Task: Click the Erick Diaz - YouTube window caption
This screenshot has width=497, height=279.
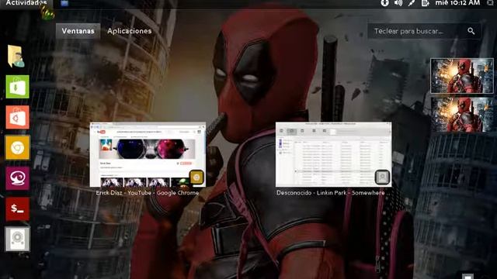Action: (148, 193)
